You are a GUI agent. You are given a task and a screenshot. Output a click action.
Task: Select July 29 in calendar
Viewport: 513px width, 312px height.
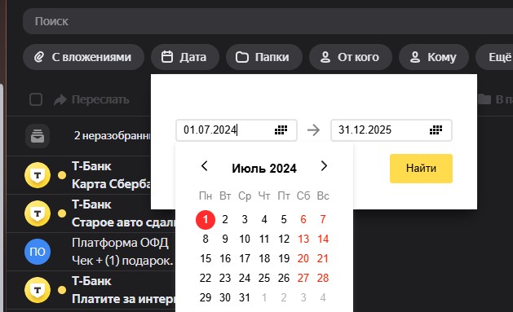pyautogui.click(x=206, y=297)
